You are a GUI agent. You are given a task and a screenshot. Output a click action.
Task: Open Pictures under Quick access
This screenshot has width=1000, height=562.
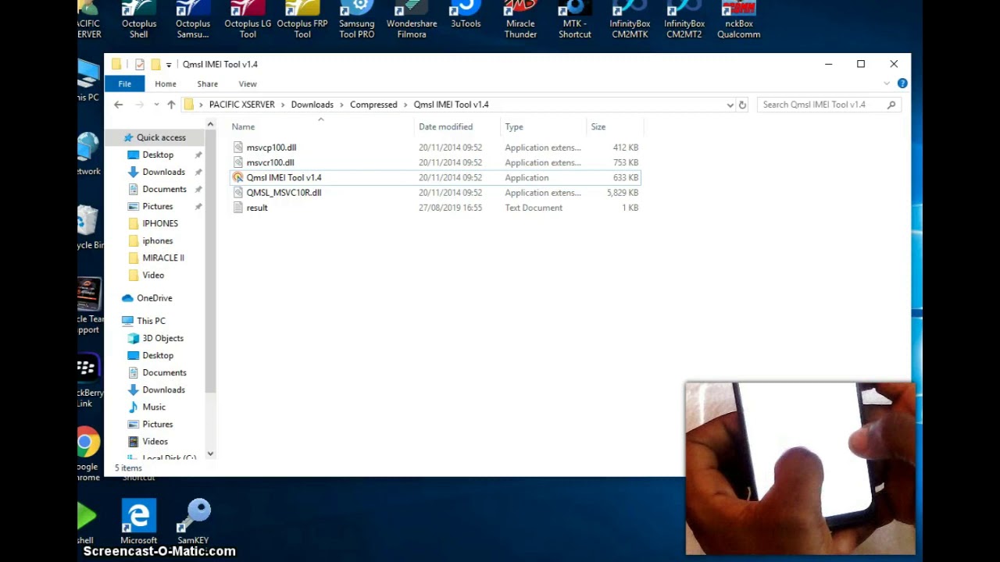point(158,206)
